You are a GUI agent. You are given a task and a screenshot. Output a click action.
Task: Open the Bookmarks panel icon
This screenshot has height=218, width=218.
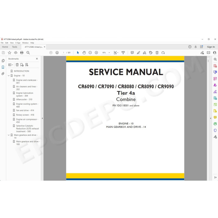(3, 67)
